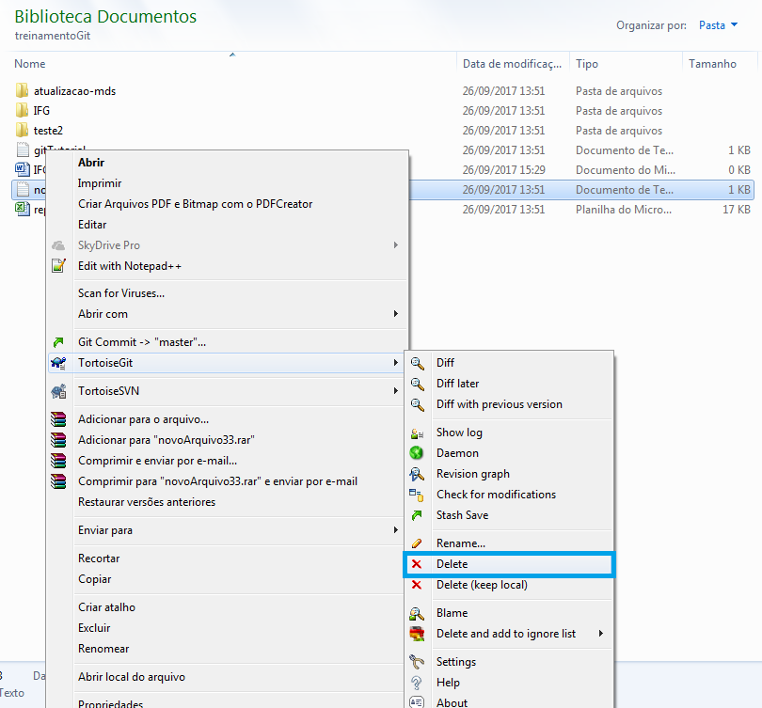Click the Revision graph icon

pyautogui.click(x=417, y=474)
